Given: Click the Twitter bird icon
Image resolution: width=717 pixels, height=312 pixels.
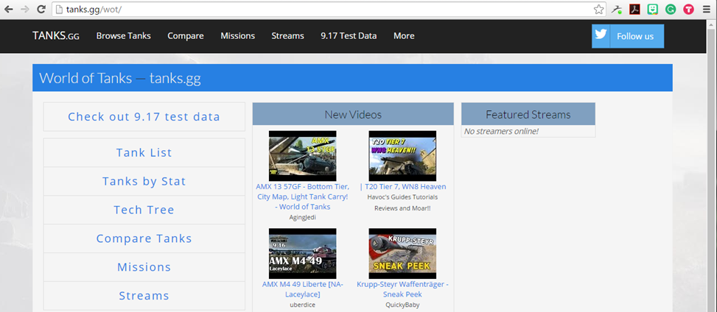Looking at the screenshot, I should 601,36.
